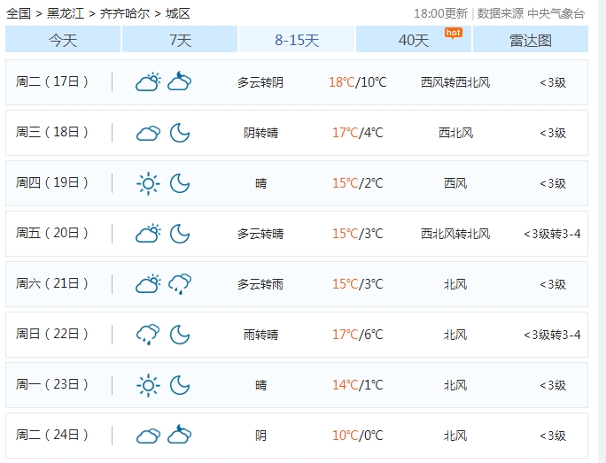Click the date label 周四（19日）

52,182
